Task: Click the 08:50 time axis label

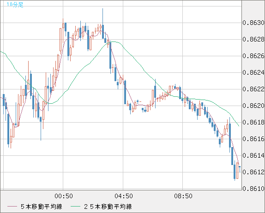Action: click(183, 196)
